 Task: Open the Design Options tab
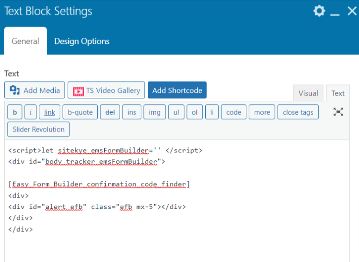[82, 41]
